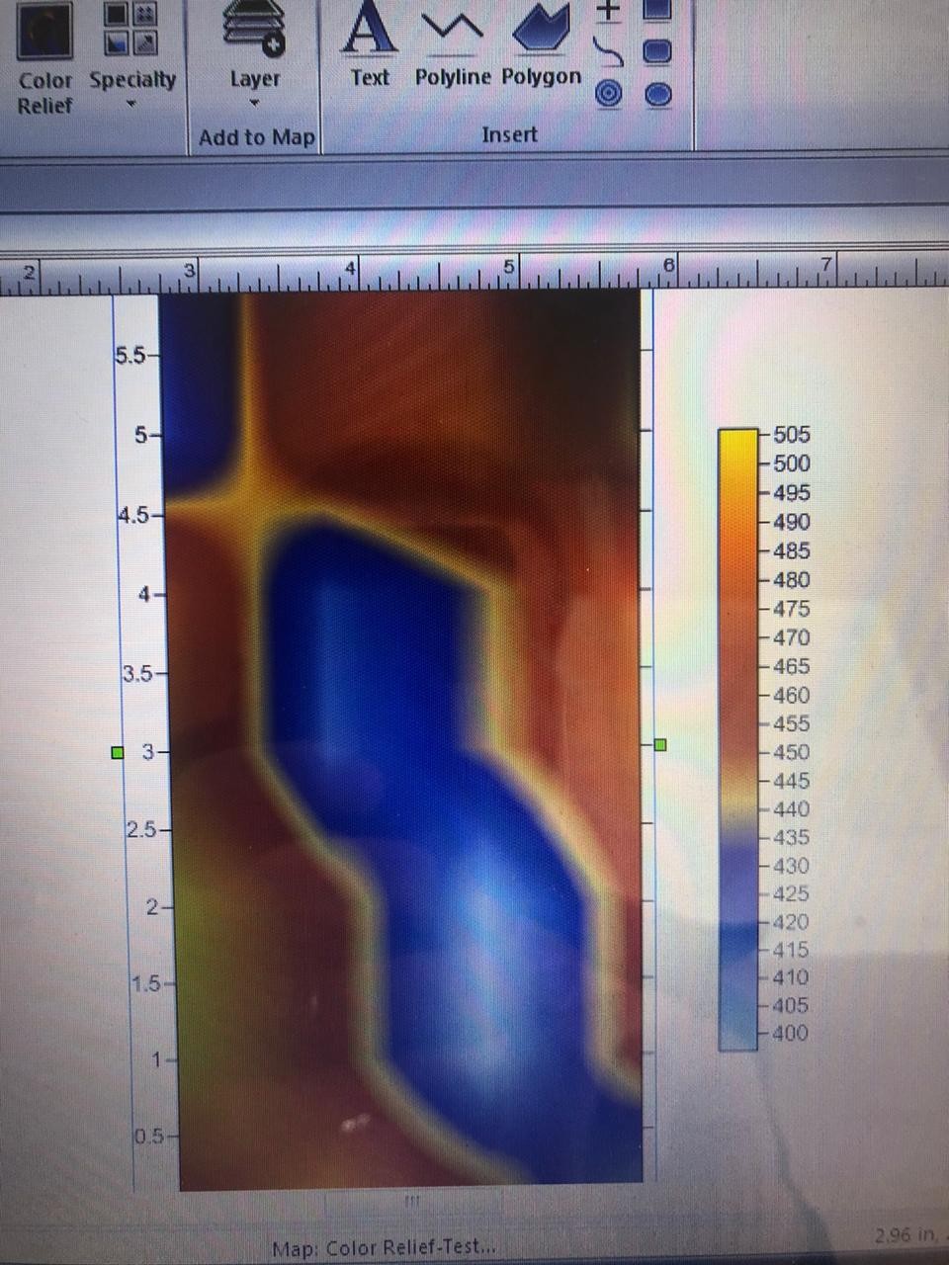This screenshot has width=949, height=1265.
Task: Click the left green selection handle
Action: pyautogui.click(x=118, y=753)
